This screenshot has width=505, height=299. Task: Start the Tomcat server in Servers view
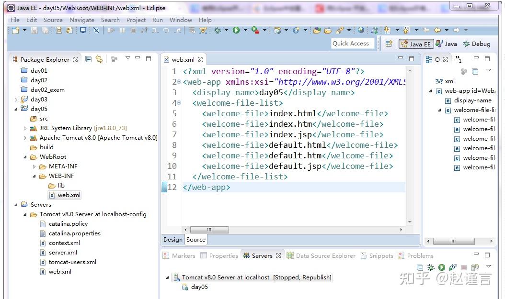click(x=442, y=267)
